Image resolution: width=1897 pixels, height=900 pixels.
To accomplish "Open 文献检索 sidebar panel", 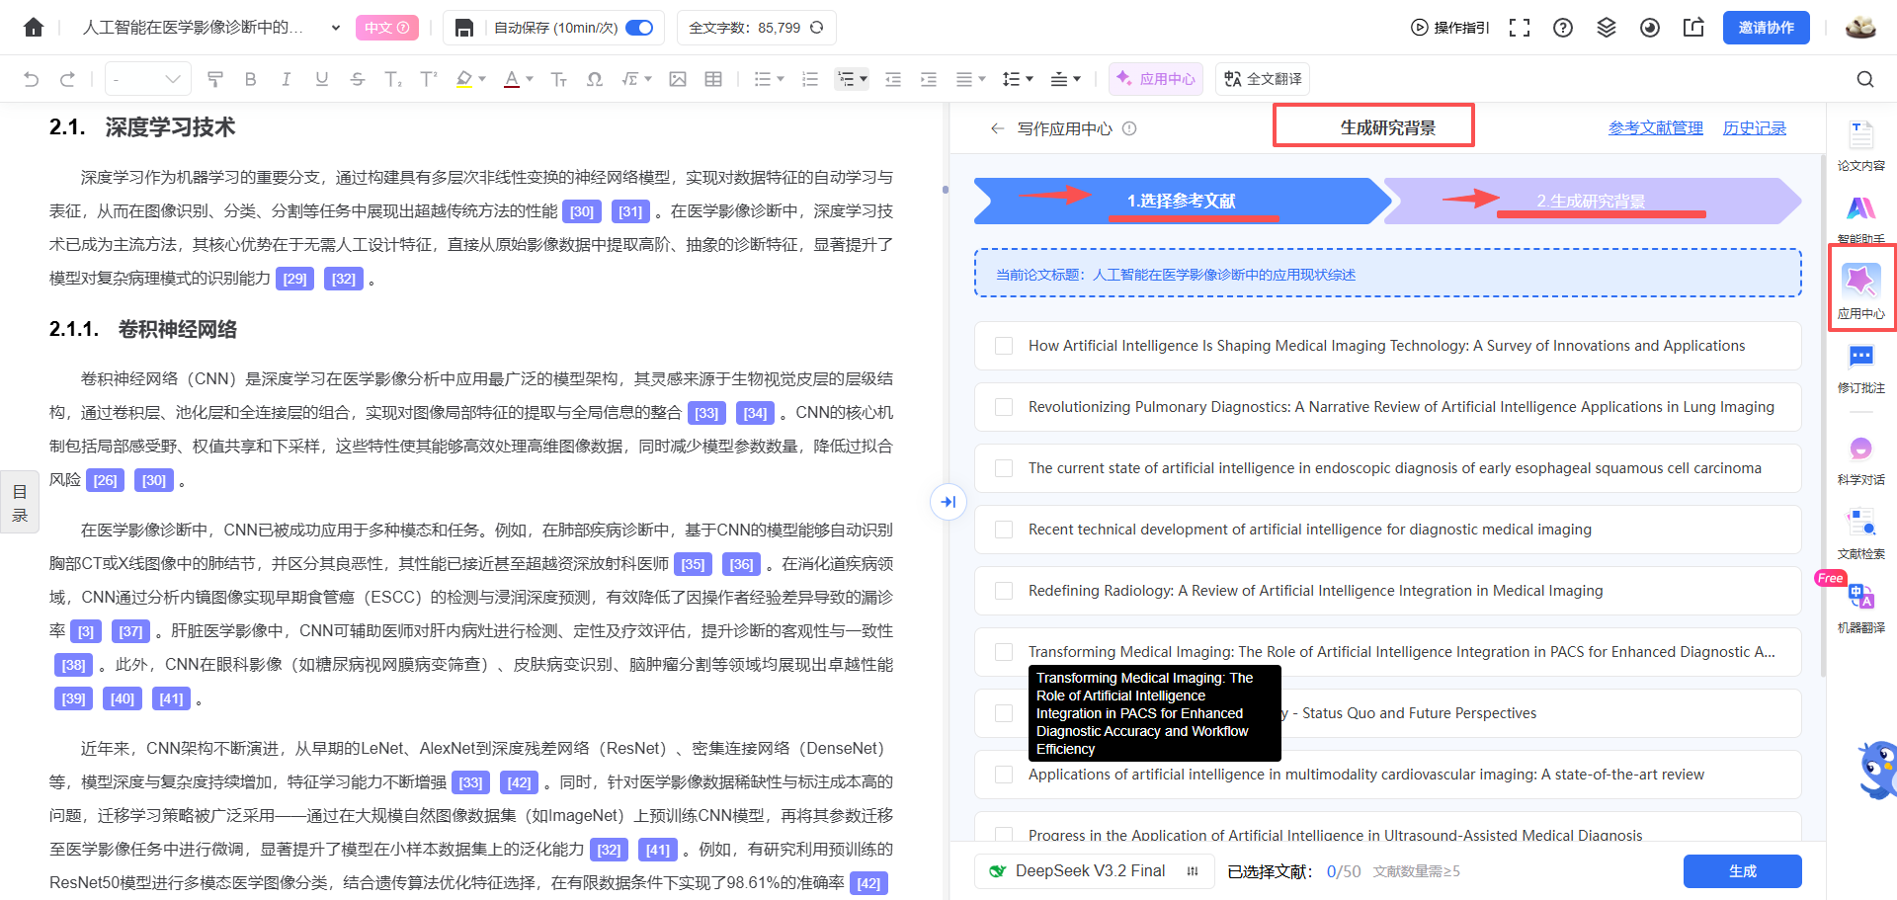I will [x=1861, y=534].
